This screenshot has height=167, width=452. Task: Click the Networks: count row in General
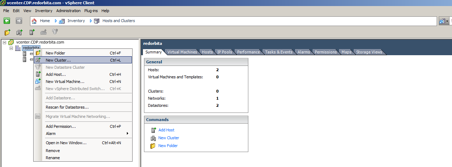tap(196, 98)
